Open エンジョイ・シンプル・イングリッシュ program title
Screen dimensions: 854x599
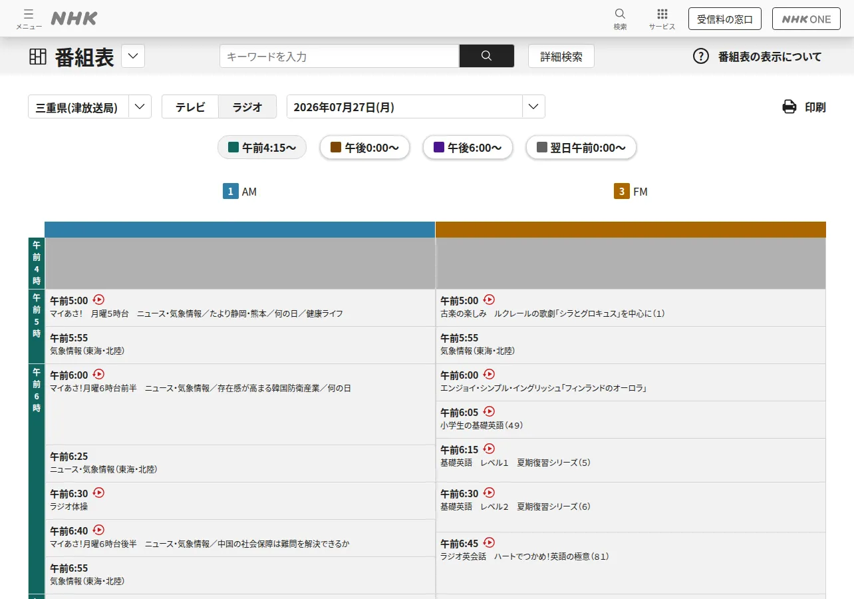tap(543, 388)
